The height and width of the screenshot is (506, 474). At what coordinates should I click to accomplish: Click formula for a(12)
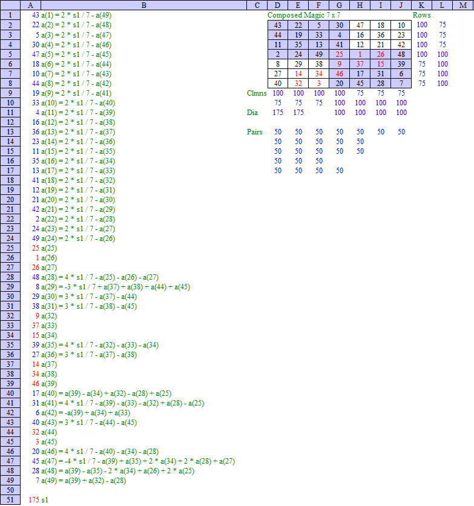pos(77,122)
